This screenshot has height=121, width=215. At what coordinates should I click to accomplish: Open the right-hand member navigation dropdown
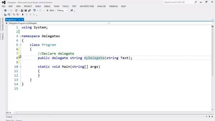pyautogui.click(x=162, y=23)
